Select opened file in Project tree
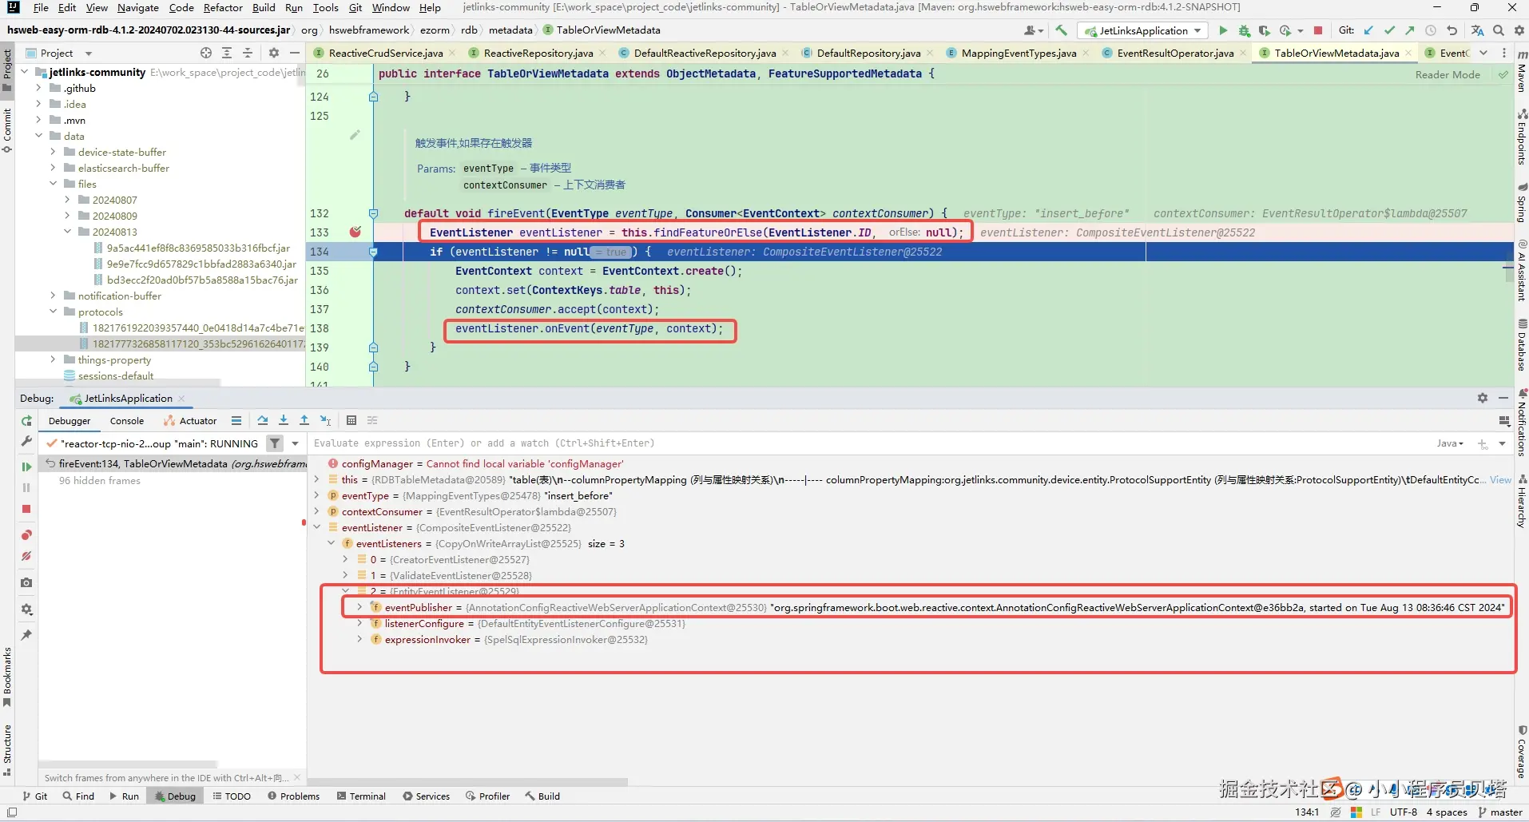The image size is (1529, 822). [206, 53]
